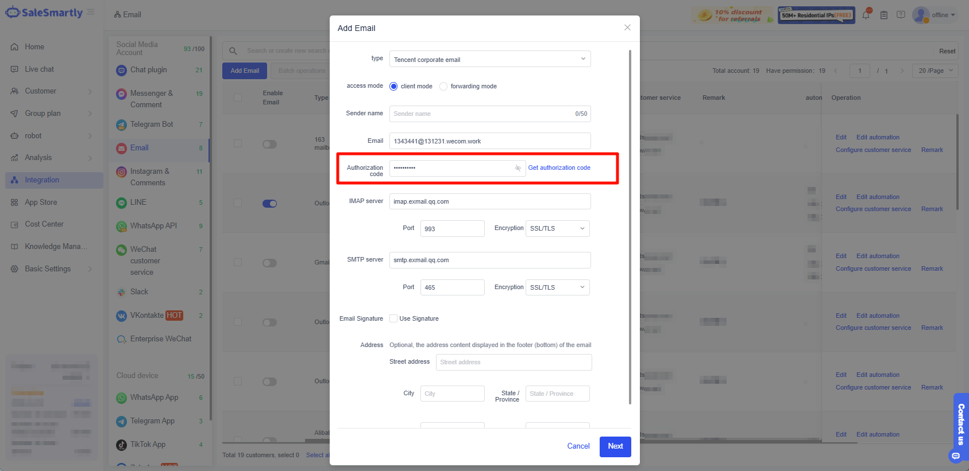
Task: Toggle password visibility eye icon in Authorization code
Action: click(518, 168)
